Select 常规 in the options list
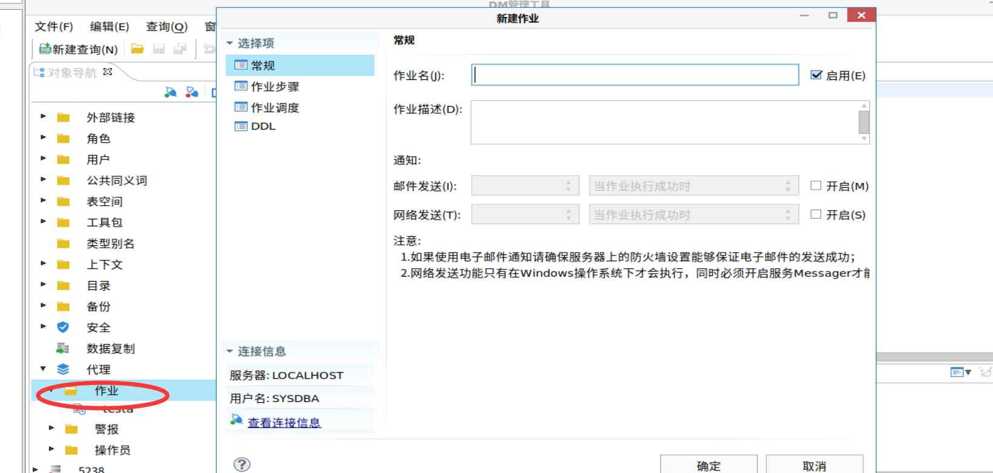Screen dimensions: 993x473 tap(300, 65)
